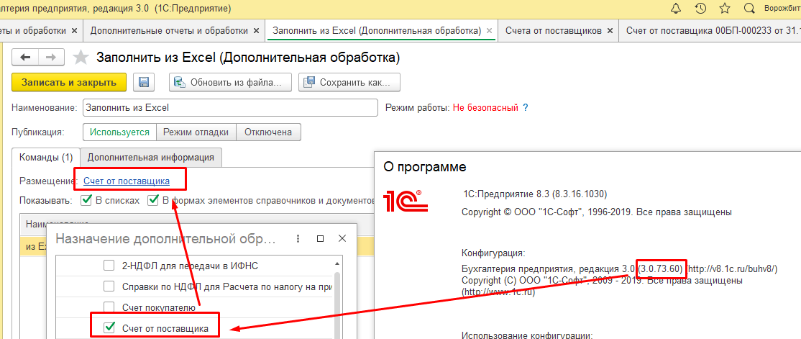The image size is (801, 339).
Task: Close the Заполнить из Excel tab
Action: point(489,31)
